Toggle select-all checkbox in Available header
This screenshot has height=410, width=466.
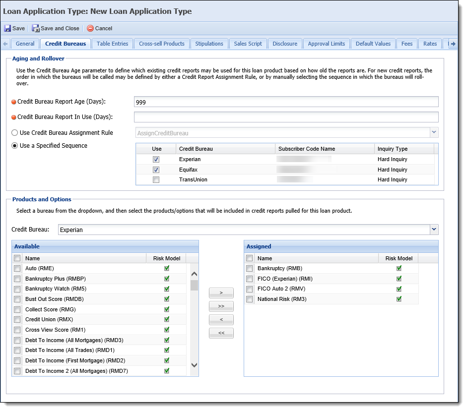[x=17, y=258]
